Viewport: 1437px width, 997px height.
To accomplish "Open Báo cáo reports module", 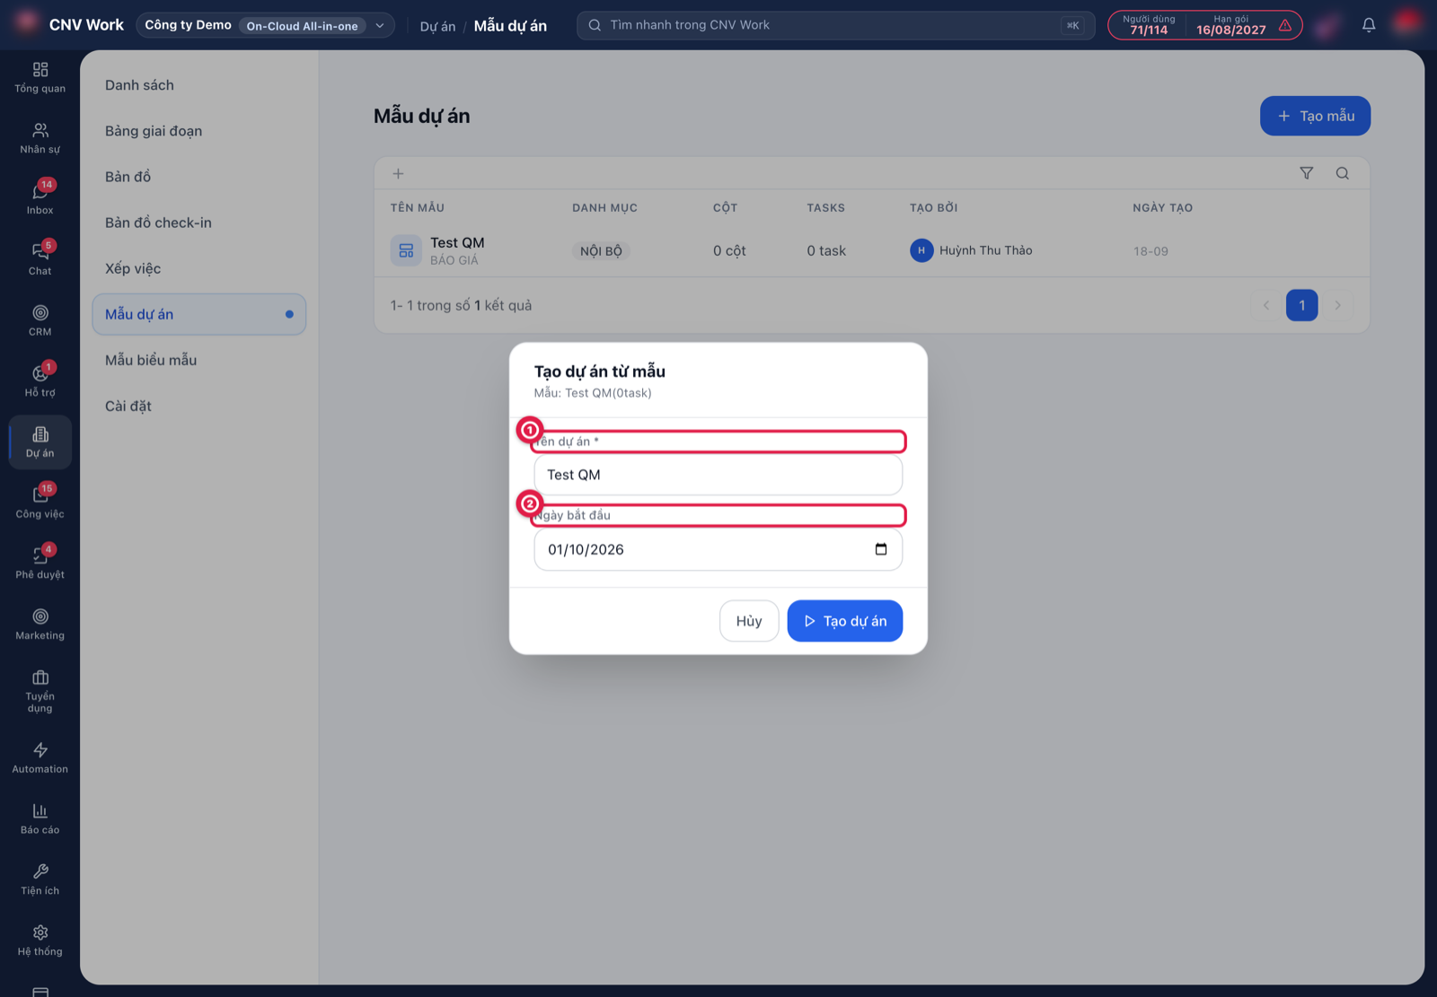I will [x=40, y=819].
